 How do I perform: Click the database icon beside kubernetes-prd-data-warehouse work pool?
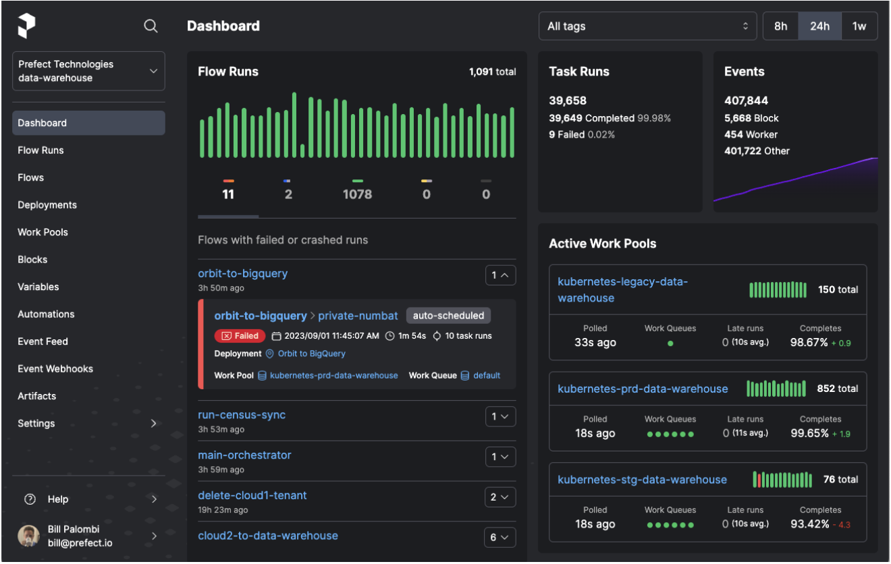[x=263, y=375]
